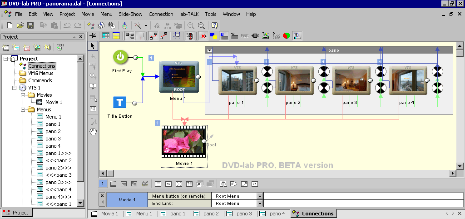Click the ?0100 toolbar icon
465x219 pixels.
(276, 36)
